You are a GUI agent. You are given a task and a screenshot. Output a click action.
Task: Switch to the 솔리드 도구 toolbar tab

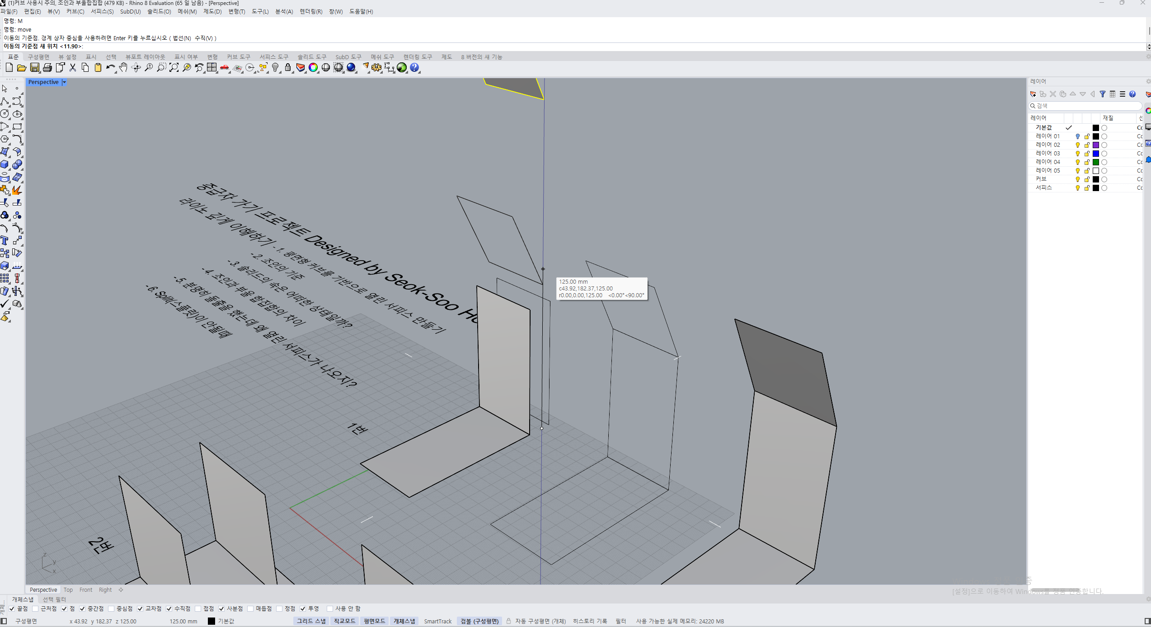tap(312, 57)
